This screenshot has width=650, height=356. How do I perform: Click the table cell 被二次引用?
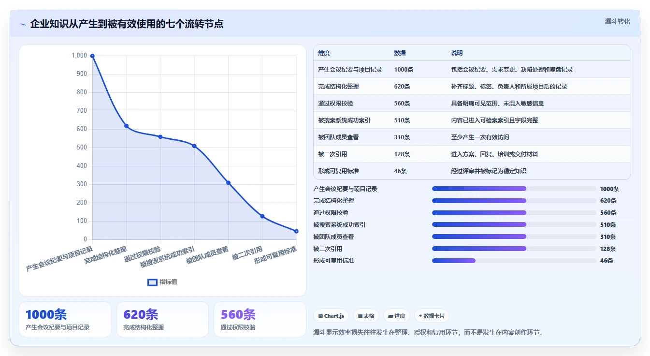point(332,154)
